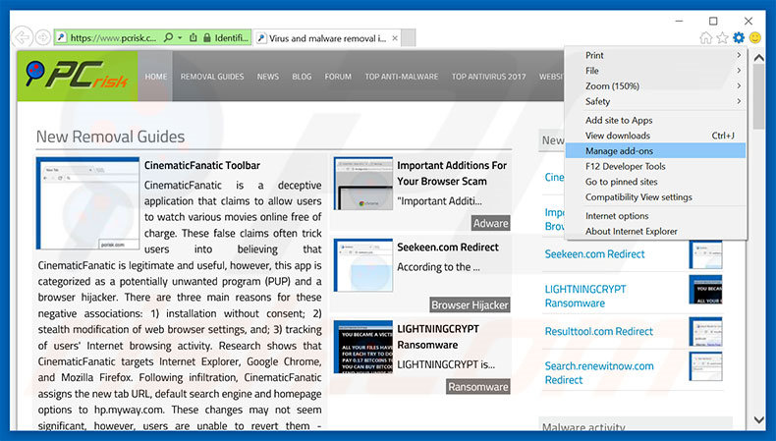Select View downloads menu entry
Screen dimensions: 776x441
[656, 136]
